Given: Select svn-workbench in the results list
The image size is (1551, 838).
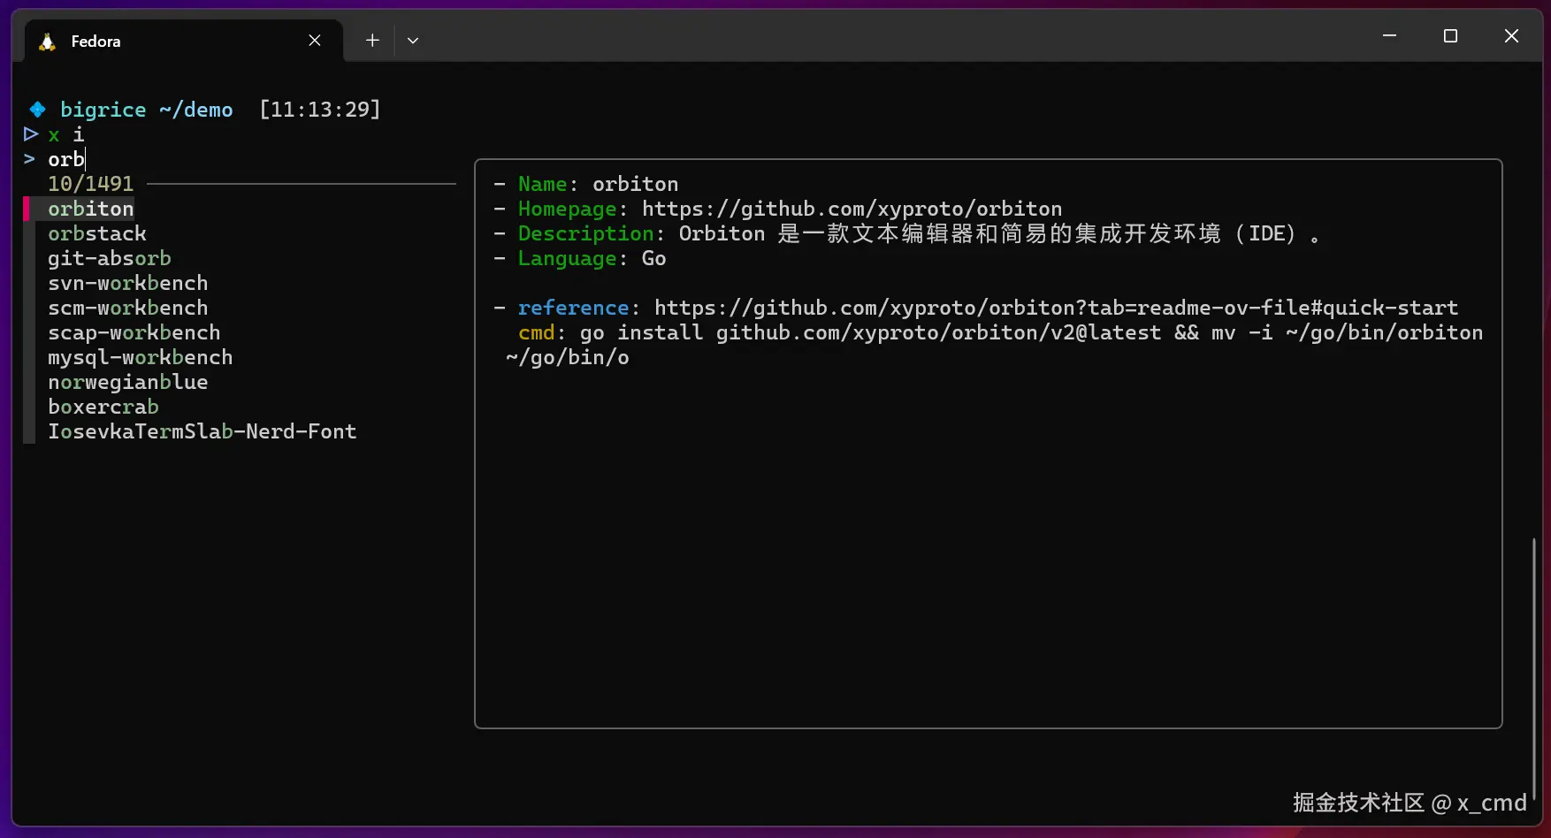Looking at the screenshot, I should point(128,283).
